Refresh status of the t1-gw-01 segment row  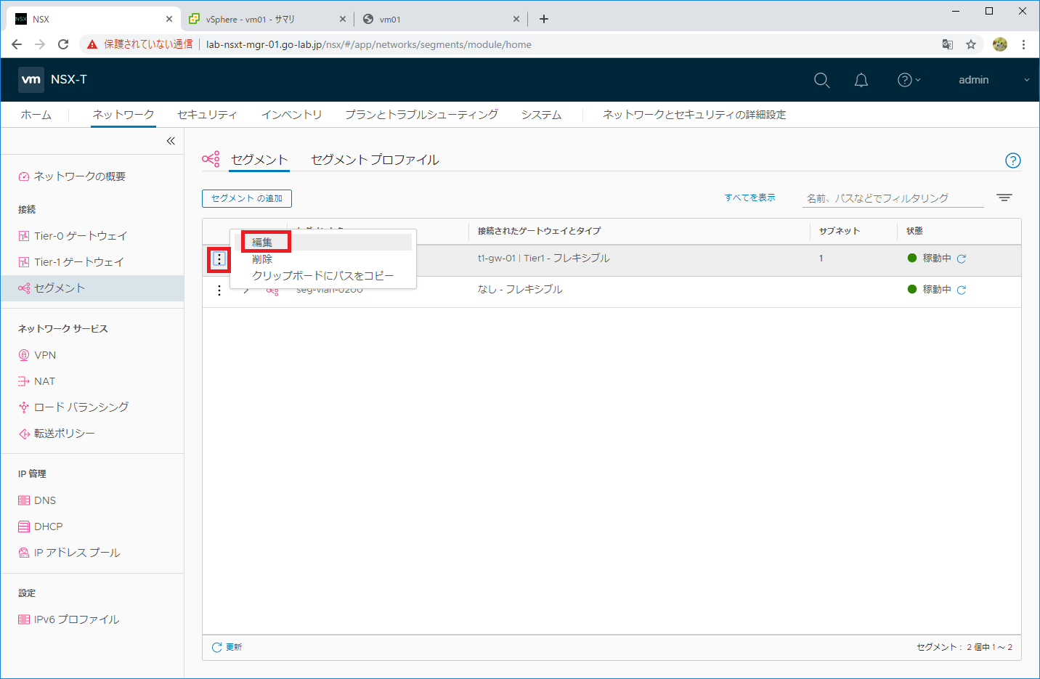point(962,259)
